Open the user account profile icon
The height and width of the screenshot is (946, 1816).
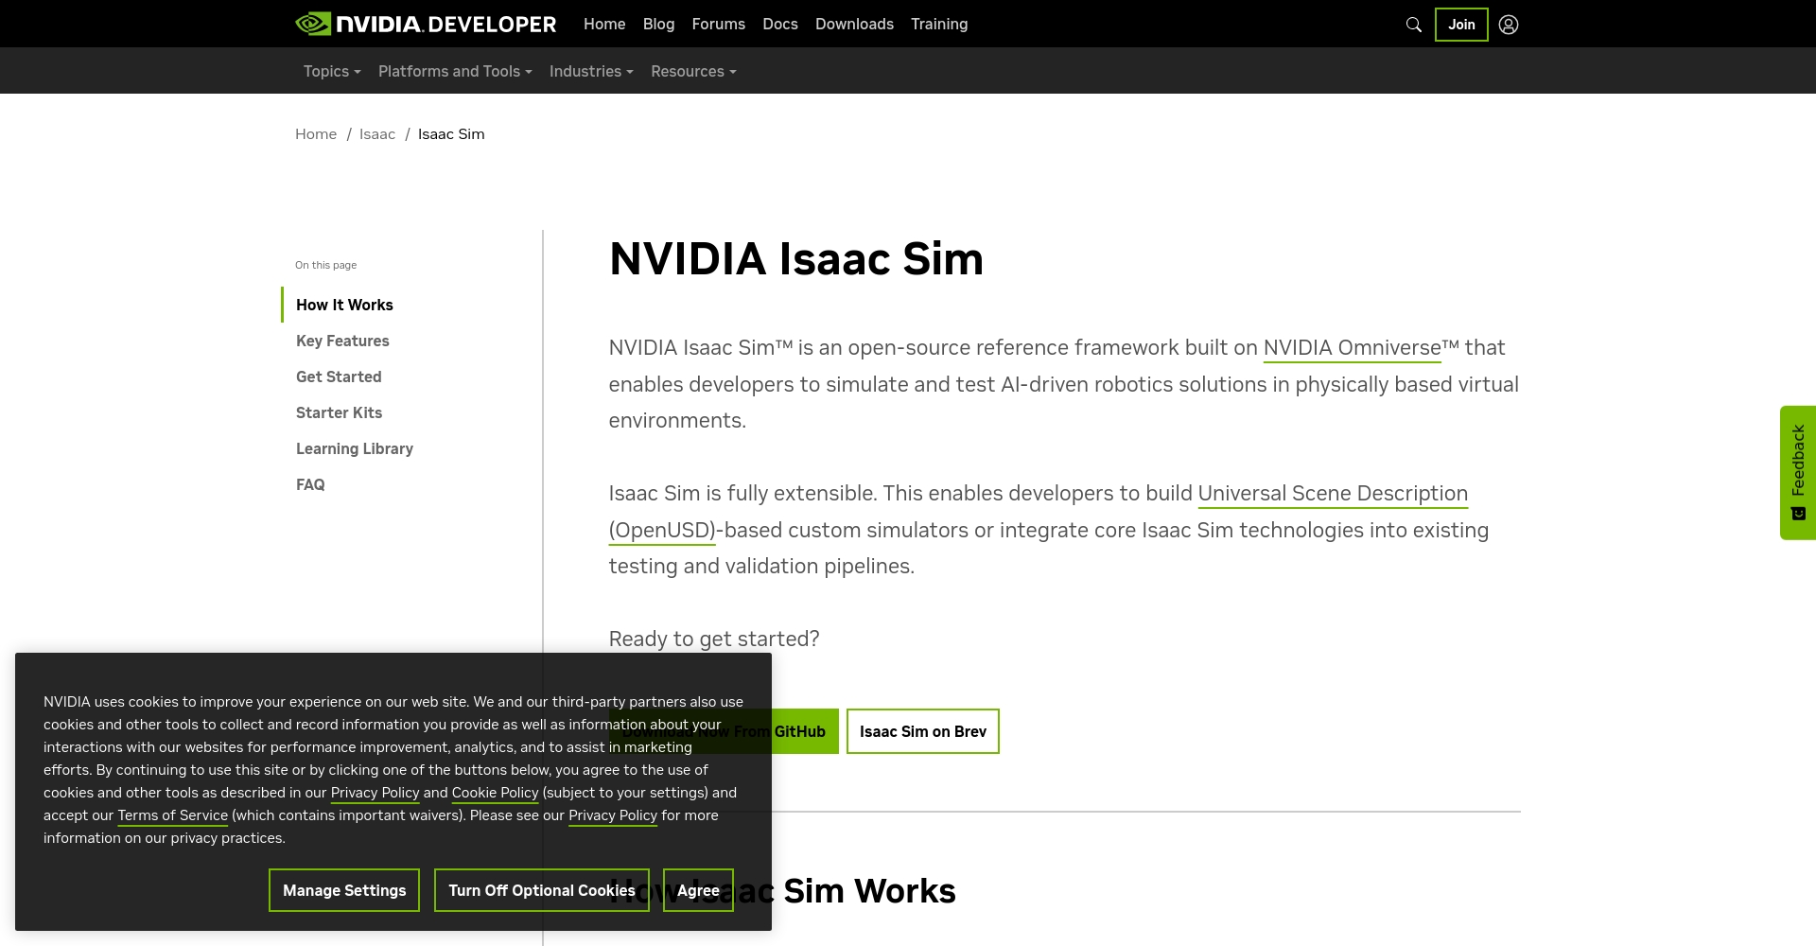[x=1509, y=25]
